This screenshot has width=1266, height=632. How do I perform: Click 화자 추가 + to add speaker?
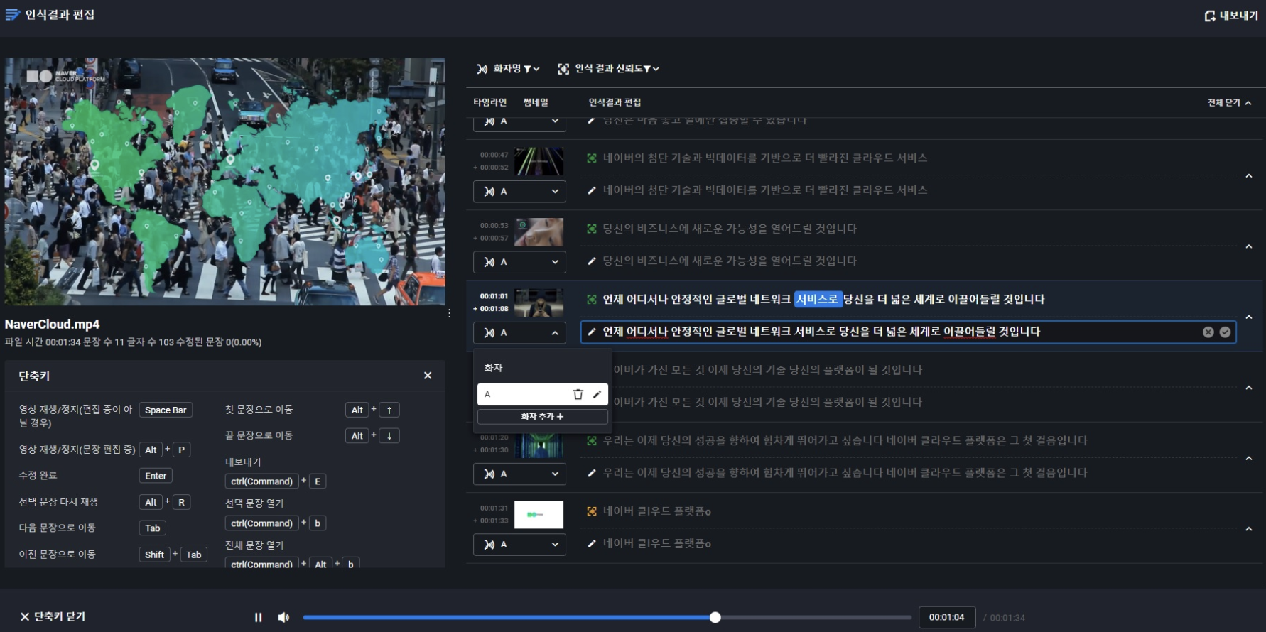(x=543, y=417)
